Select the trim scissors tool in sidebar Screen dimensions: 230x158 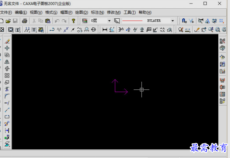(x=7, y=89)
